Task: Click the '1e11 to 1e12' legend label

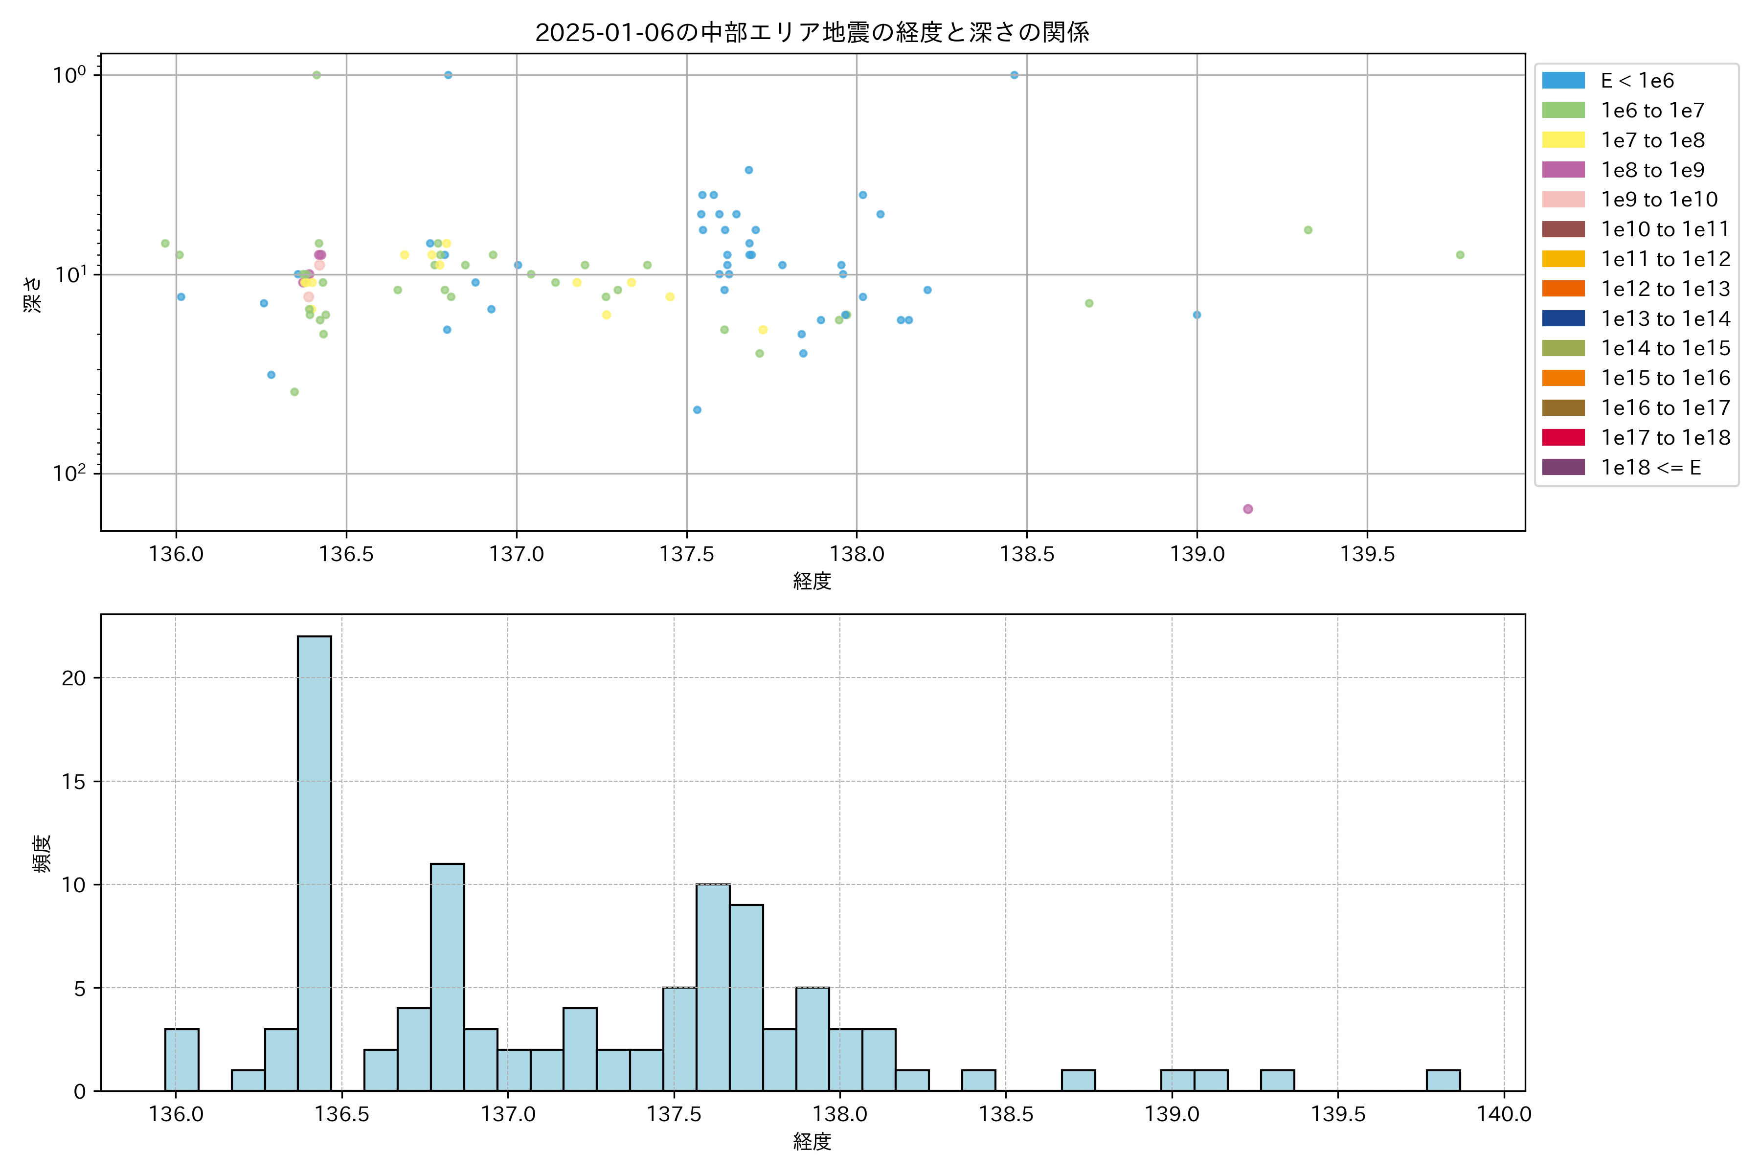Action: point(1665,259)
